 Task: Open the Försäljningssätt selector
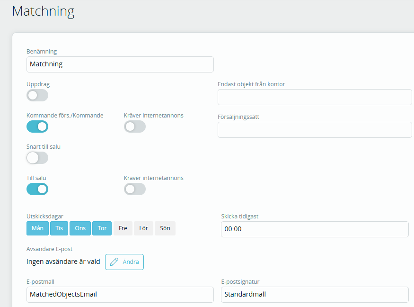point(315,130)
